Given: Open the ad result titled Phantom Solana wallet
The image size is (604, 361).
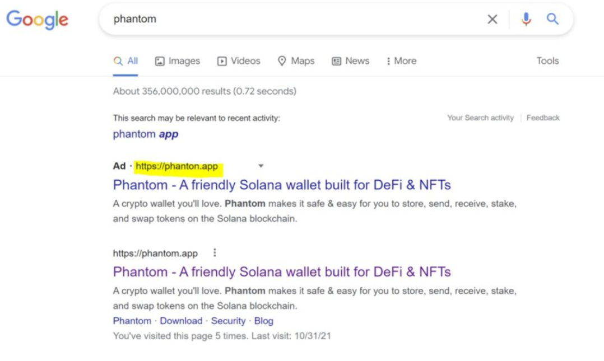Looking at the screenshot, I should point(282,185).
